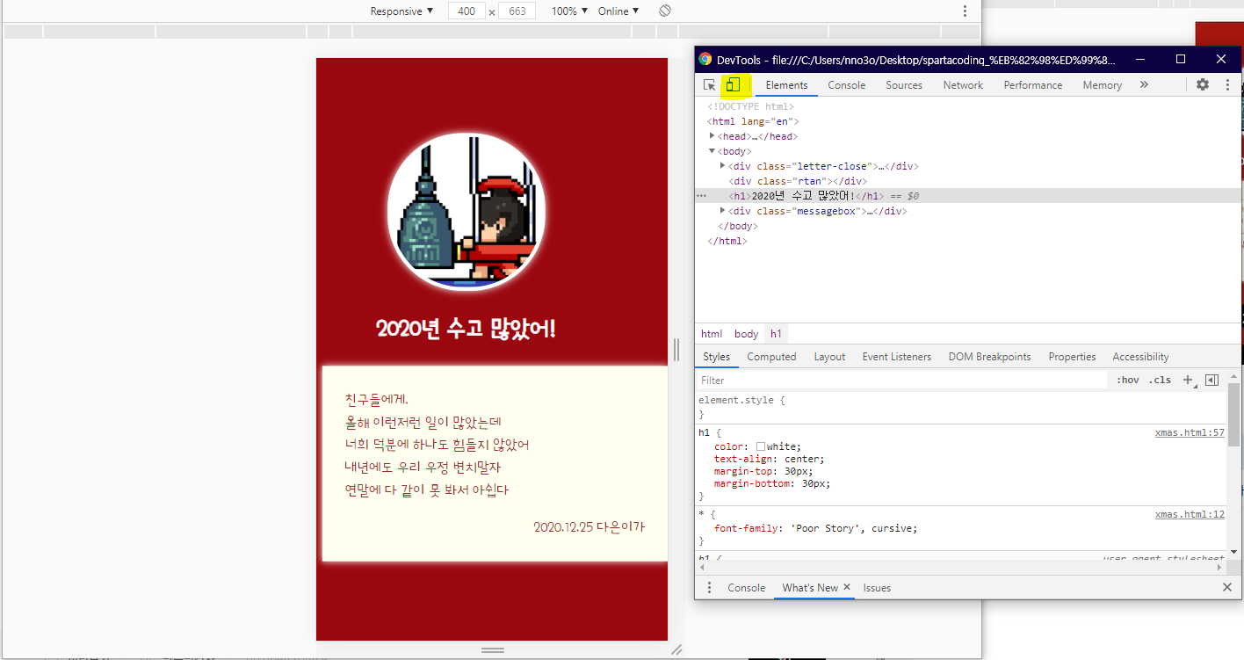The width and height of the screenshot is (1244, 660).
Task: Click h1 in the breadcrumb bar
Action: (776, 334)
